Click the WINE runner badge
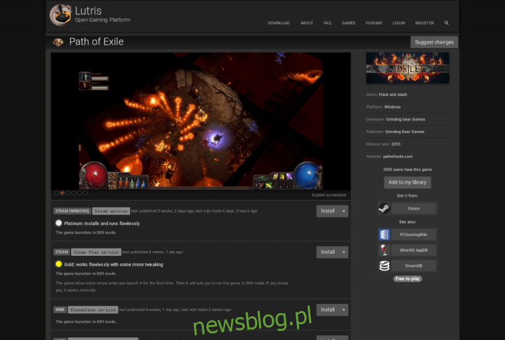The width and height of the screenshot is (505, 340). point(60,310)
